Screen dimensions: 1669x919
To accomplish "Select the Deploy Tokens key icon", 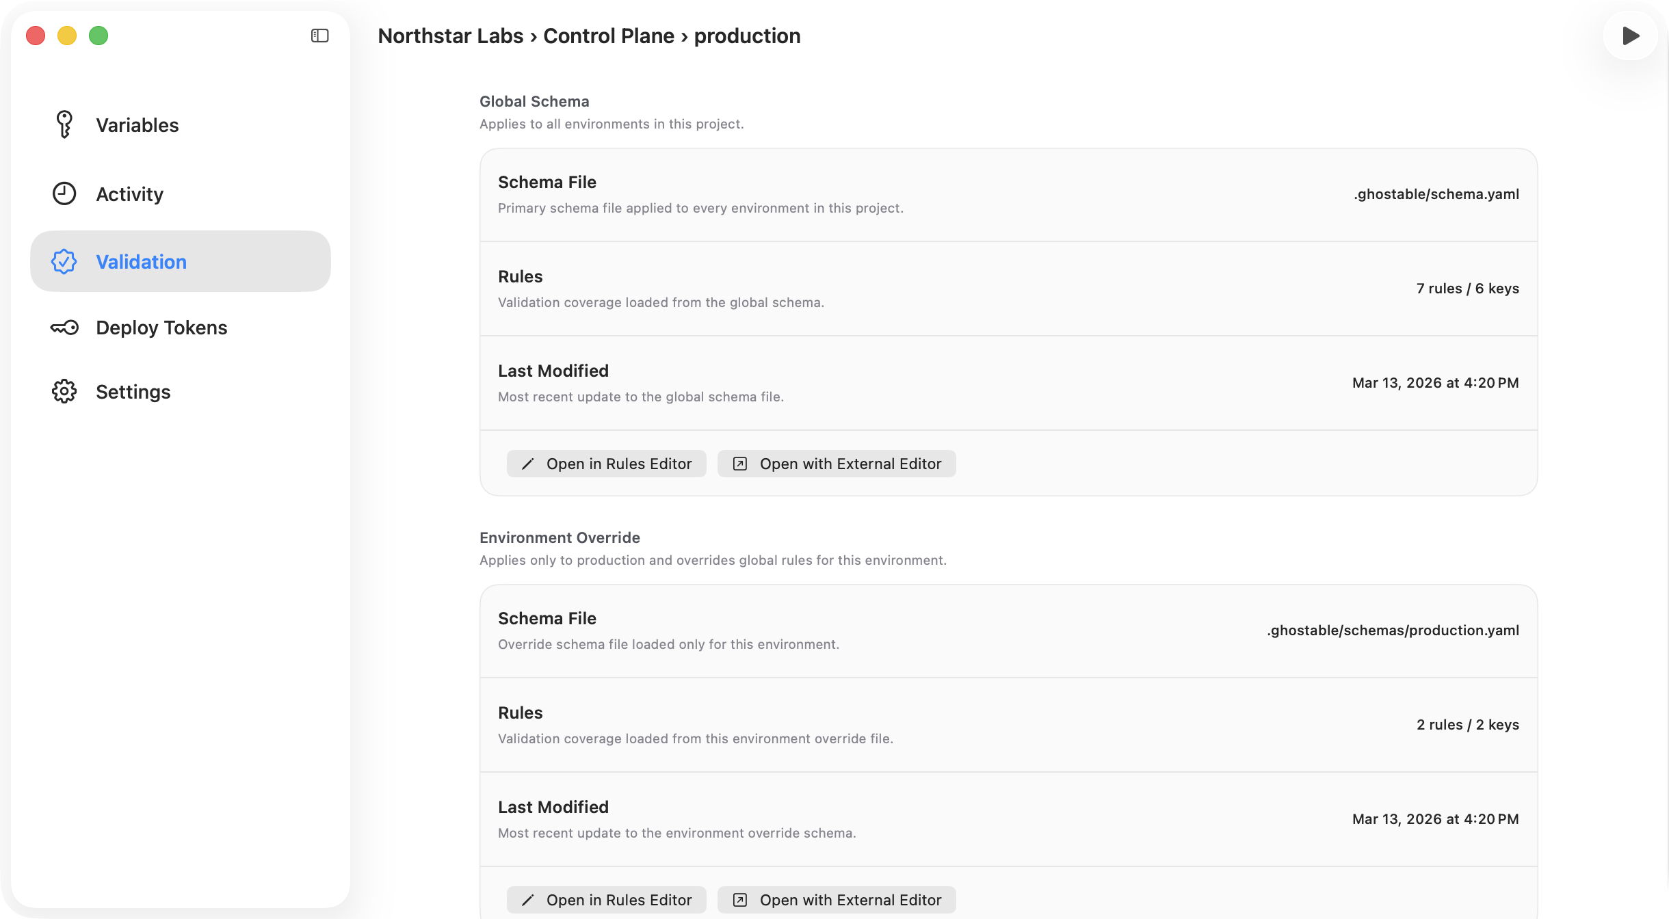I will [64, 328].
